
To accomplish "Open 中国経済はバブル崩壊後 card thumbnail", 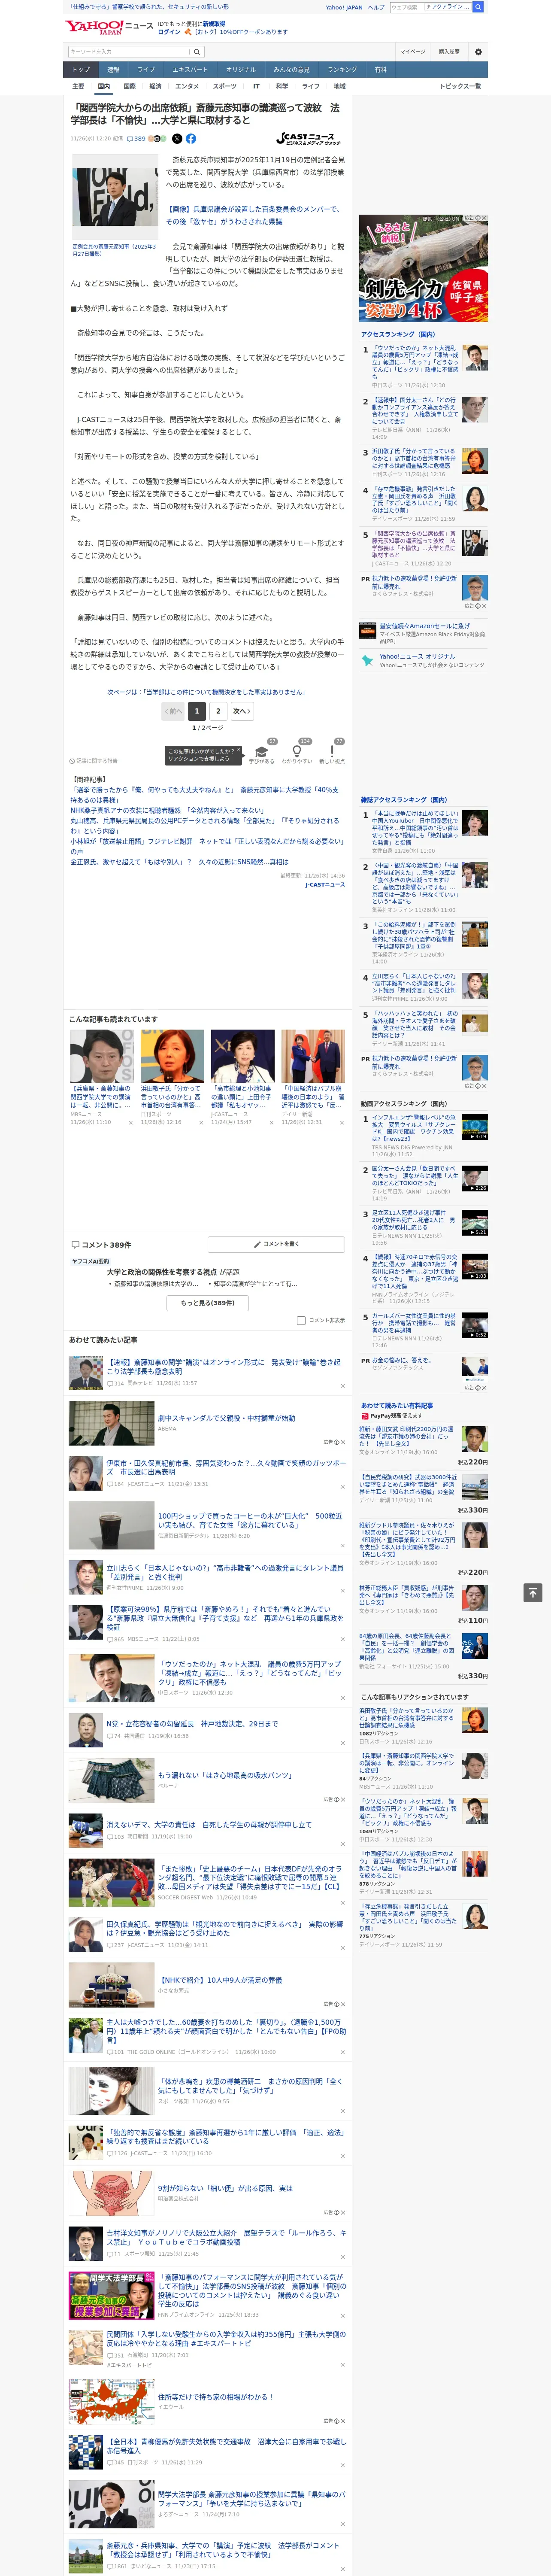I will click(x=313, y=1057).
